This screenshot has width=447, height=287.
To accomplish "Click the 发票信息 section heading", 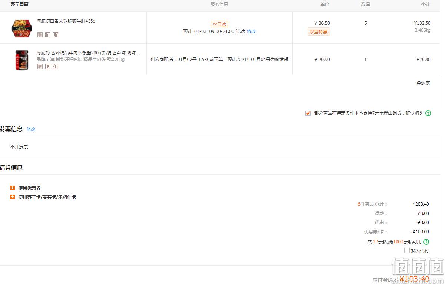I will pyautogui.click(x=11, y=129).
